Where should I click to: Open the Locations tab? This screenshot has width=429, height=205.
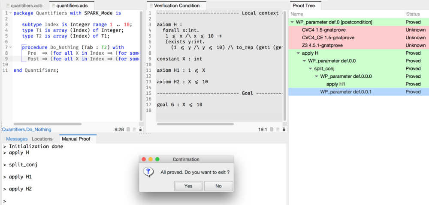(x=42, y=139)
